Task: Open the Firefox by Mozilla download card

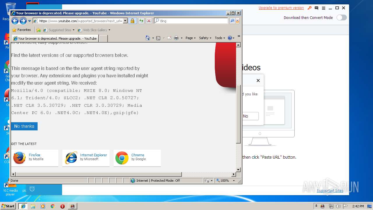Action: pyautogui.click(x=35, y=158)
